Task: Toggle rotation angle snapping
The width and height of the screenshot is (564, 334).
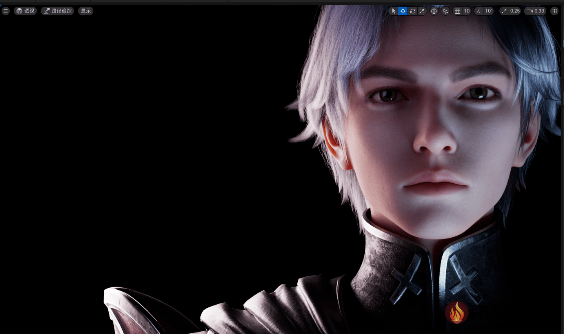Action: pyautogui.click(x=479, y=11)
